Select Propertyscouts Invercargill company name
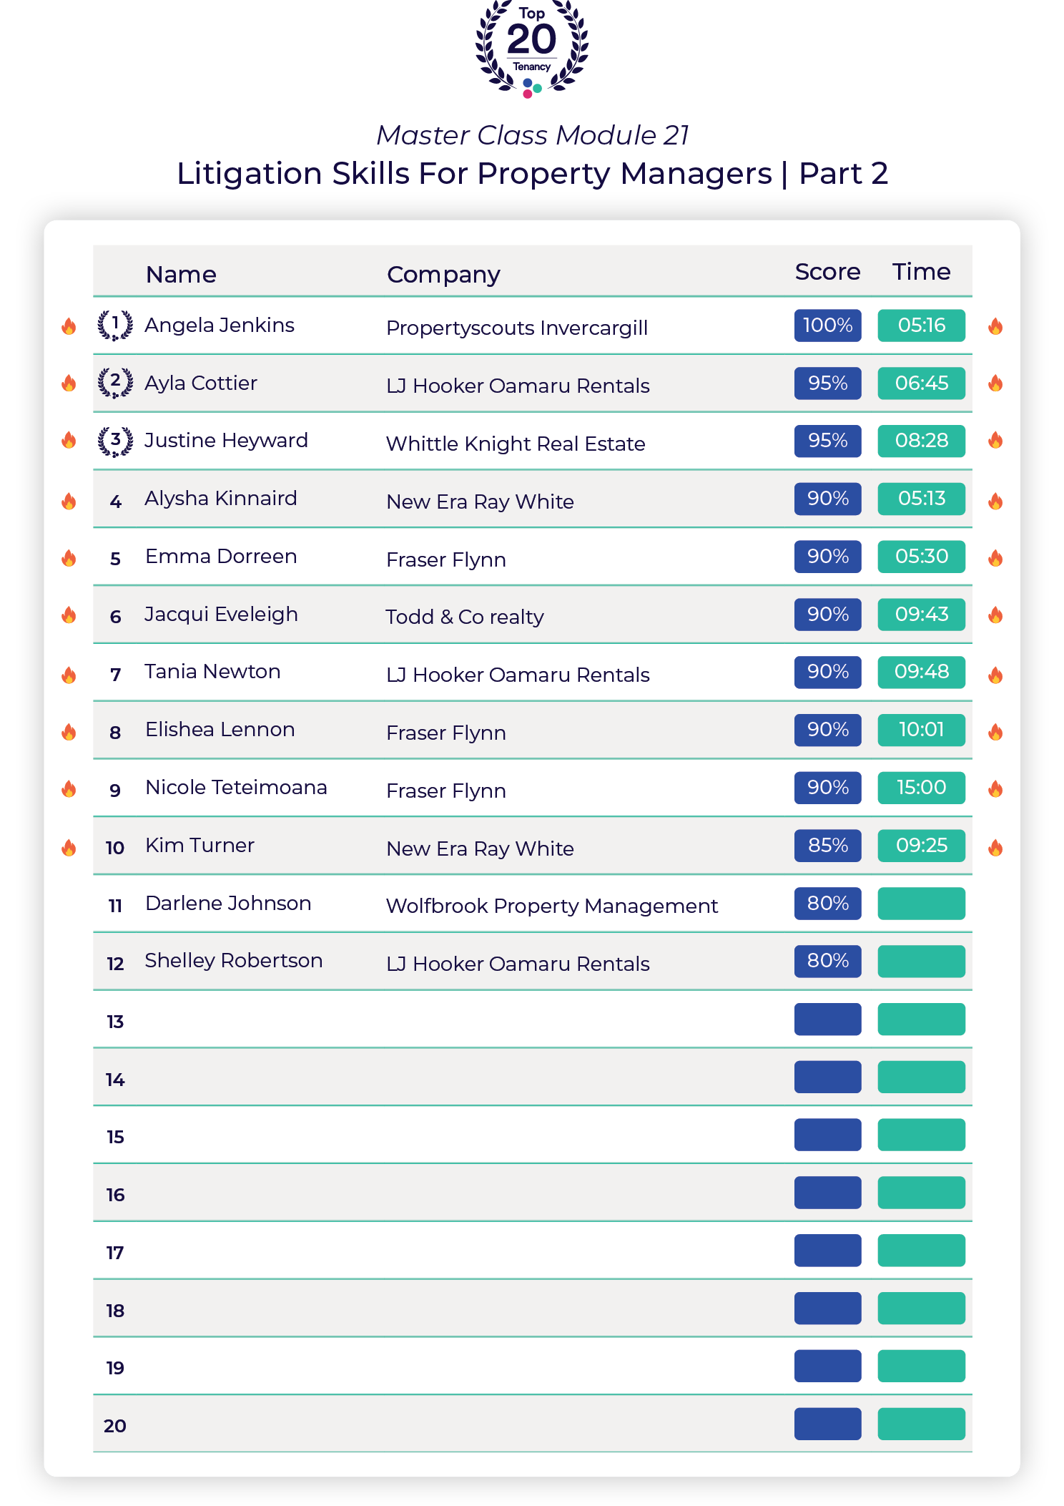Image resolution: width=1064 pixels, height=1506 pixels. (517, 328)
